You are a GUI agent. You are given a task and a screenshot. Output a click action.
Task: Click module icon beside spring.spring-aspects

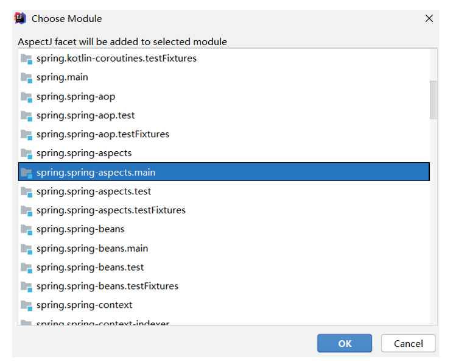click(26, 153)
